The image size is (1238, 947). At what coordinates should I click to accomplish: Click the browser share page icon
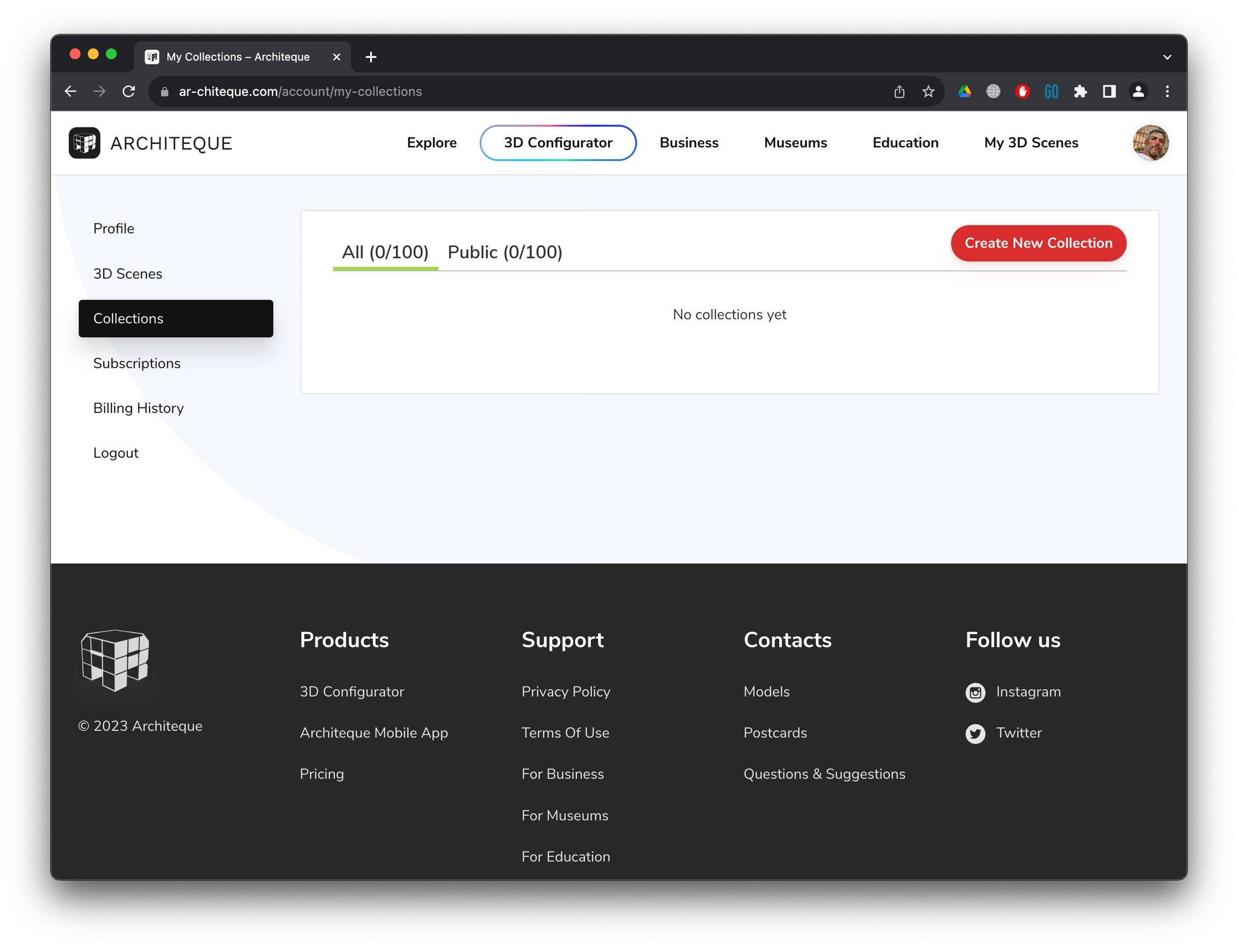(x=899, y=91)
